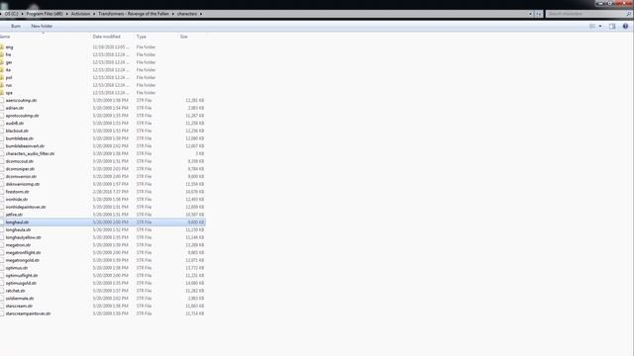Click file icon of ironhide.str

tap(2, 200)
